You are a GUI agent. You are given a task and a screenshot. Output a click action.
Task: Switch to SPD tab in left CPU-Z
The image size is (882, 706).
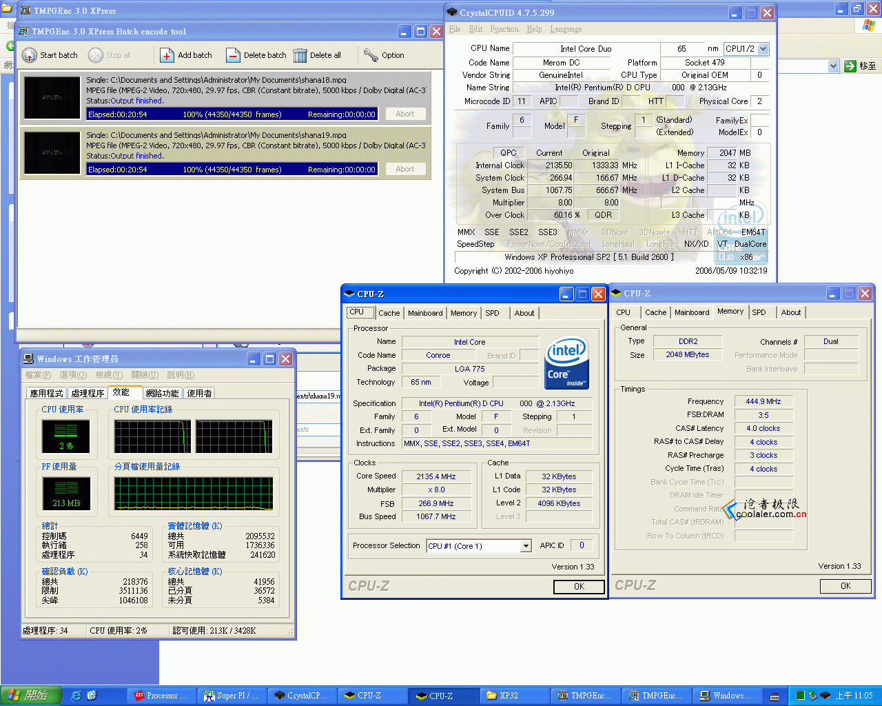click(x=492, y=313)
